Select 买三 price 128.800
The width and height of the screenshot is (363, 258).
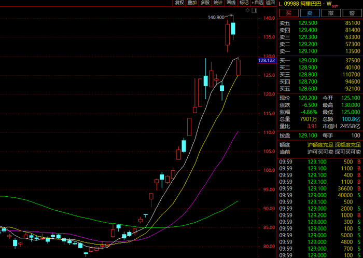tap(308, 74)
